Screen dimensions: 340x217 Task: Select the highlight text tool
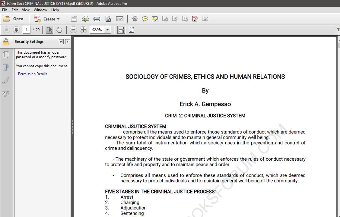155,19
